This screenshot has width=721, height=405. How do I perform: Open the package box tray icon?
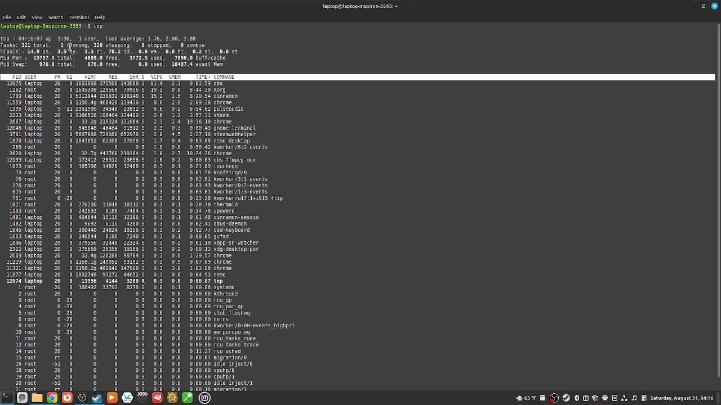tap(586, 398)
